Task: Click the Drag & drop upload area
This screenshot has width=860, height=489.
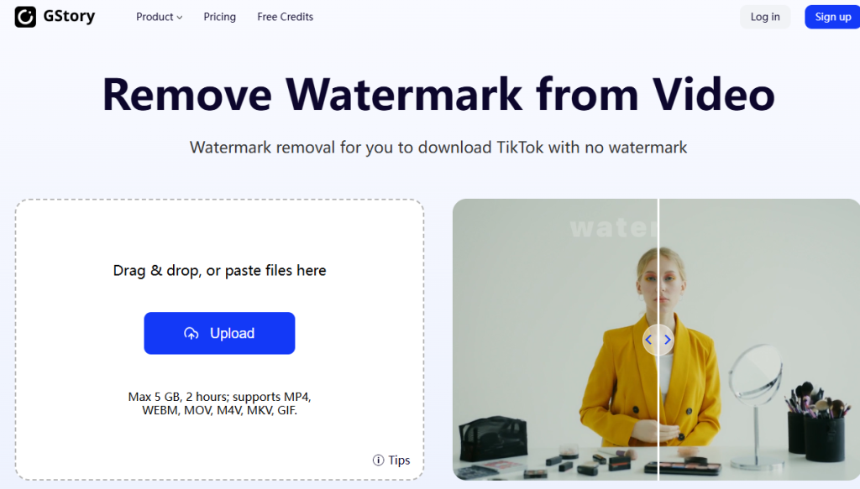Action: coord(219,340)
